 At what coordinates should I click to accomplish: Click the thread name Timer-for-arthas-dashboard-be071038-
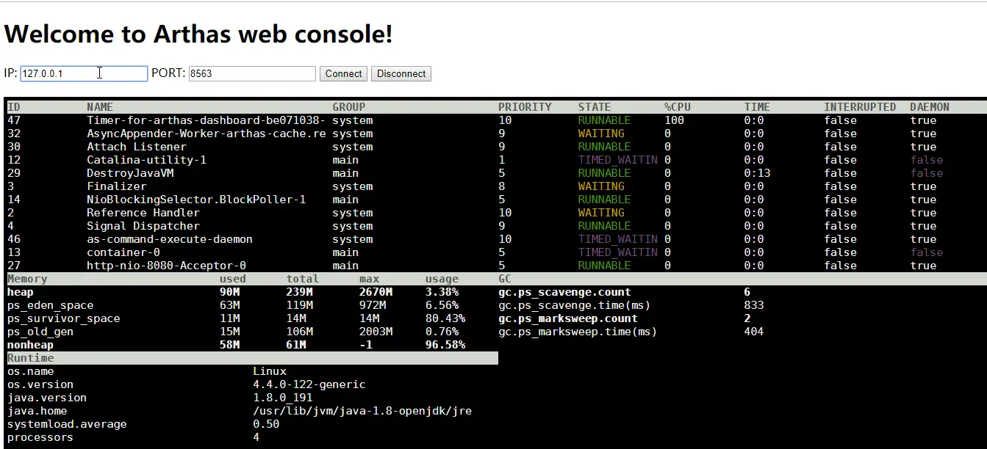(206, 120)
